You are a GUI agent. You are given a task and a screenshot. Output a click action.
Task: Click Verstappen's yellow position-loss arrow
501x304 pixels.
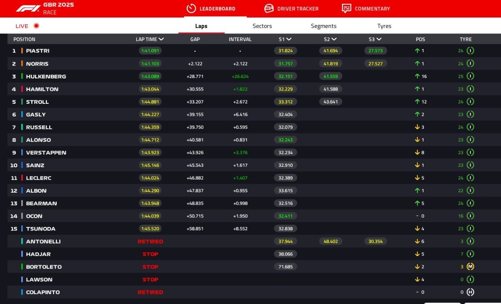tap(417, 153)
